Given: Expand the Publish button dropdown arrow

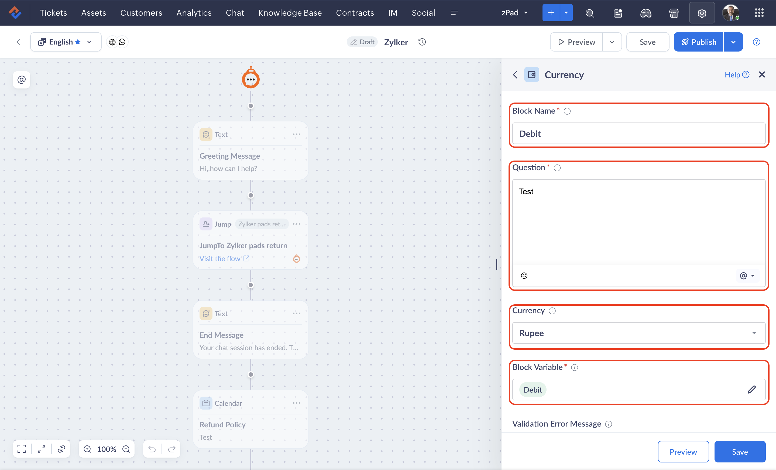Looking at the screenshot, I should click(733, 42).
